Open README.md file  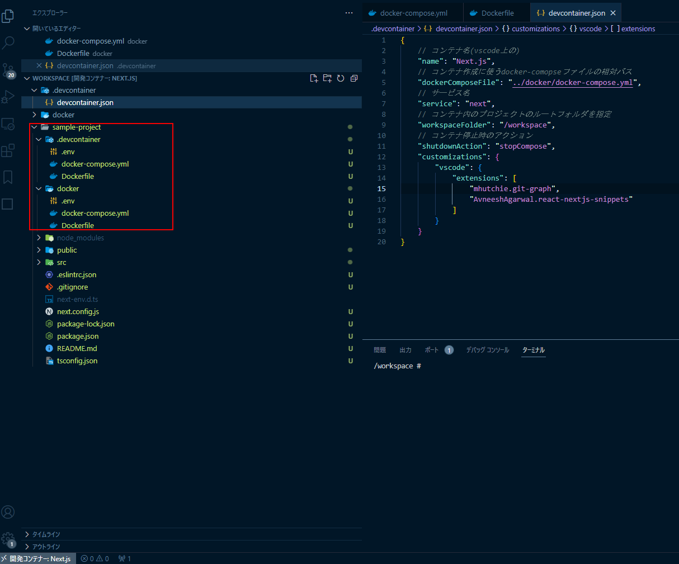tap(192, 348)
